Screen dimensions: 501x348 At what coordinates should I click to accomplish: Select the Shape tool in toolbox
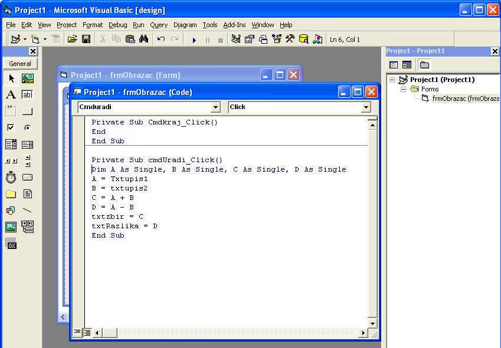pyautogui.click(x=11, y=211)
